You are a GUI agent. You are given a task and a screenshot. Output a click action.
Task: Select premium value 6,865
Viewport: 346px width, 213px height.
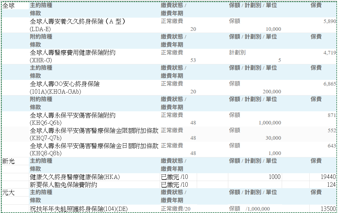point(330,84)
